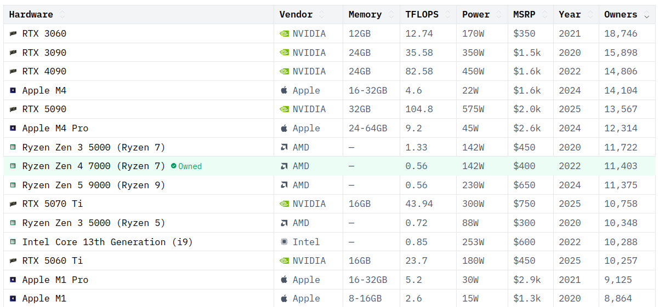This screenshot has width=659, height=307.
Task: Click the Intel logo in the Intel Core row
Action: [284, 242]
